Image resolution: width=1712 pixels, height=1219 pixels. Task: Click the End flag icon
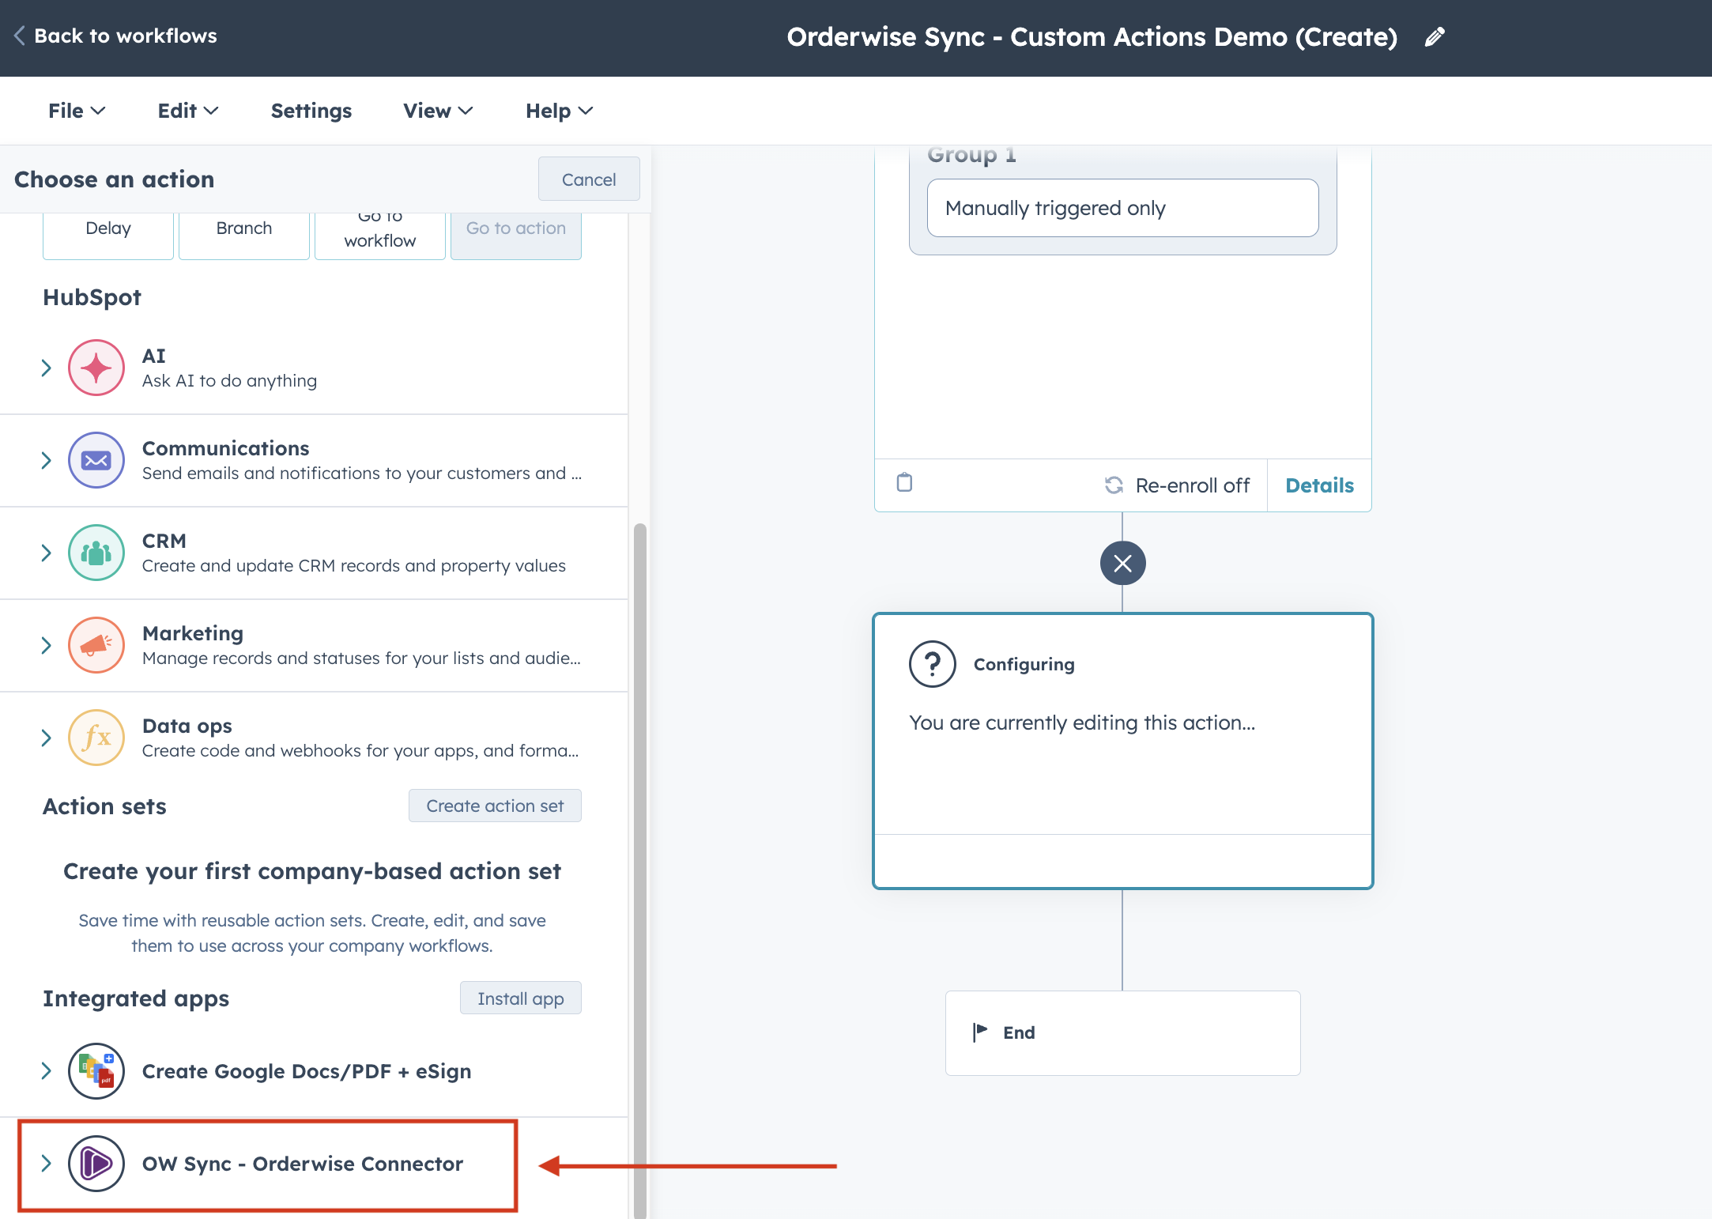pos(980,1032)
